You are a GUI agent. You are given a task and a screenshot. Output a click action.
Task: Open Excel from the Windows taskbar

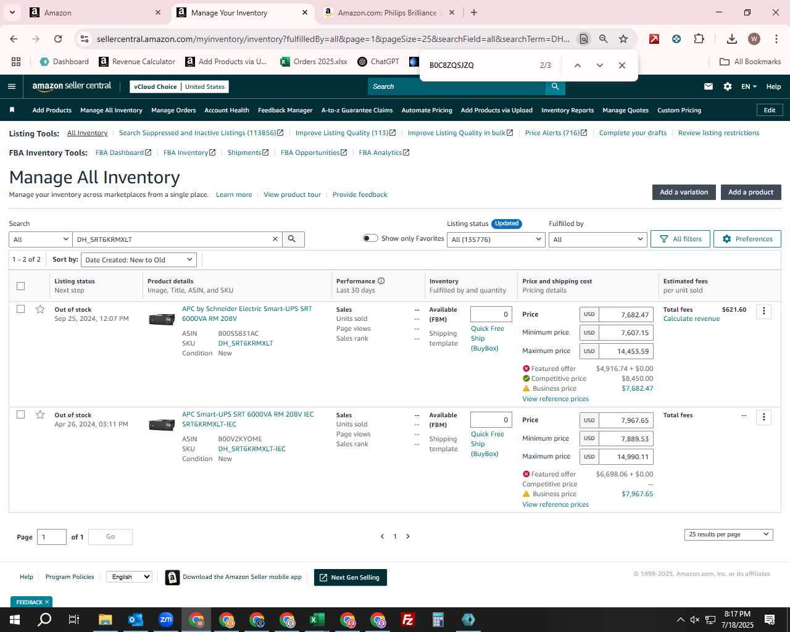point(317,620)
